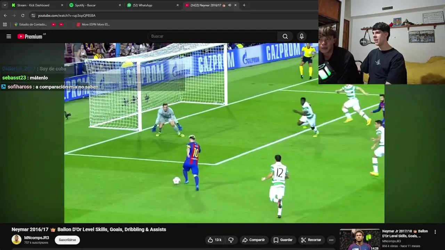This screenshot has height=250, width=445.
Task: Switch to Stream – Kick Dashboard tab
Action: pyautogui.click(x=33, y=5)
